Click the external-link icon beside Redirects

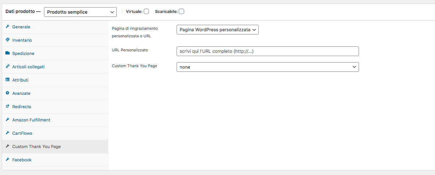click(8, 106)
